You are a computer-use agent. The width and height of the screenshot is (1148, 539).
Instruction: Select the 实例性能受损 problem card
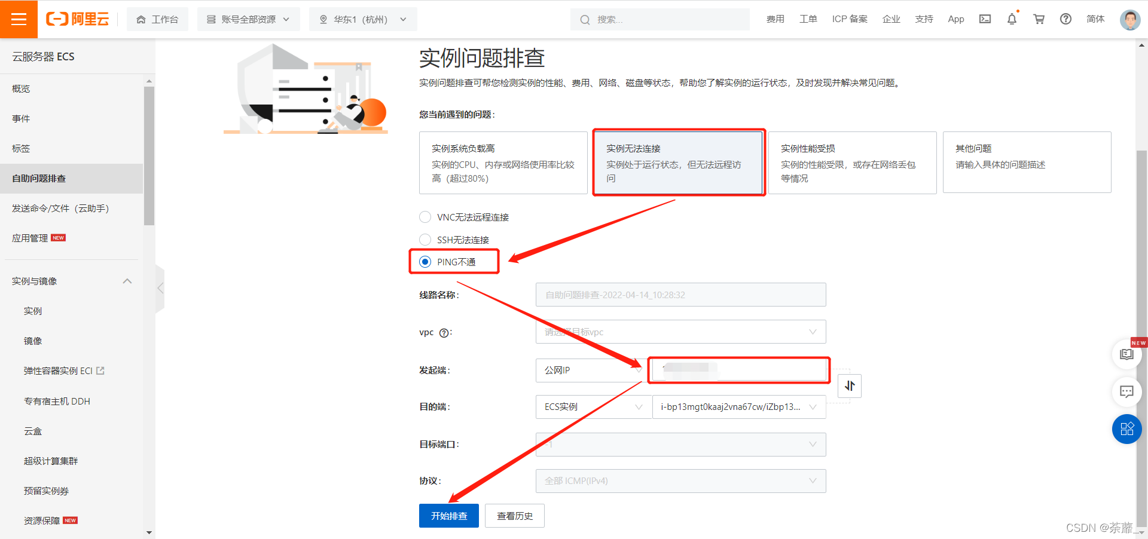pos(853,163)
